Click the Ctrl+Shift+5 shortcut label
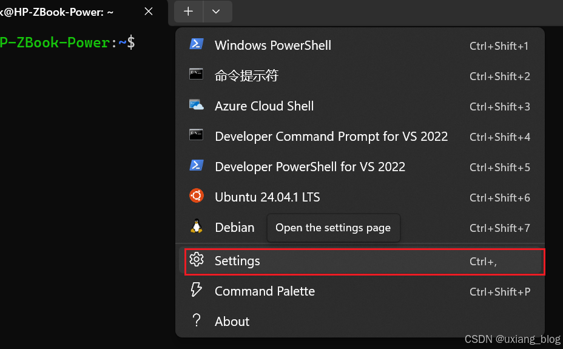 (500, 168)
